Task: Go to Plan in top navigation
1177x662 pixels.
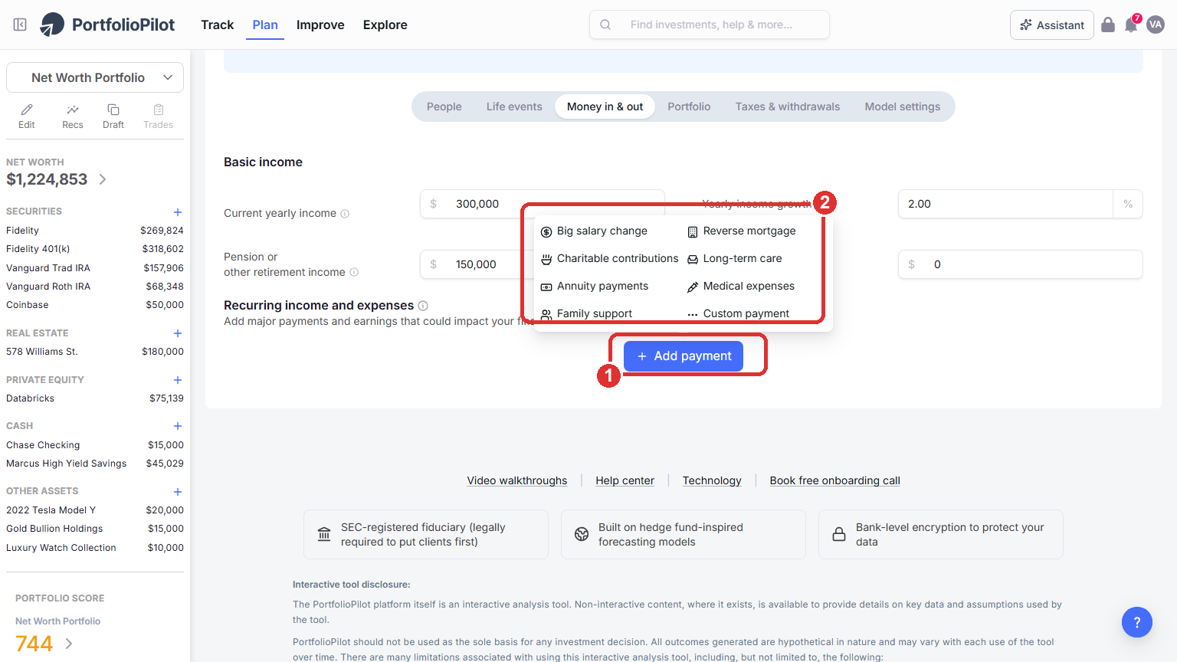Action: [265, 25]
